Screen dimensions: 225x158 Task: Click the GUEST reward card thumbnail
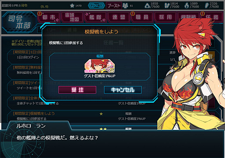click(x=99, y=66)
